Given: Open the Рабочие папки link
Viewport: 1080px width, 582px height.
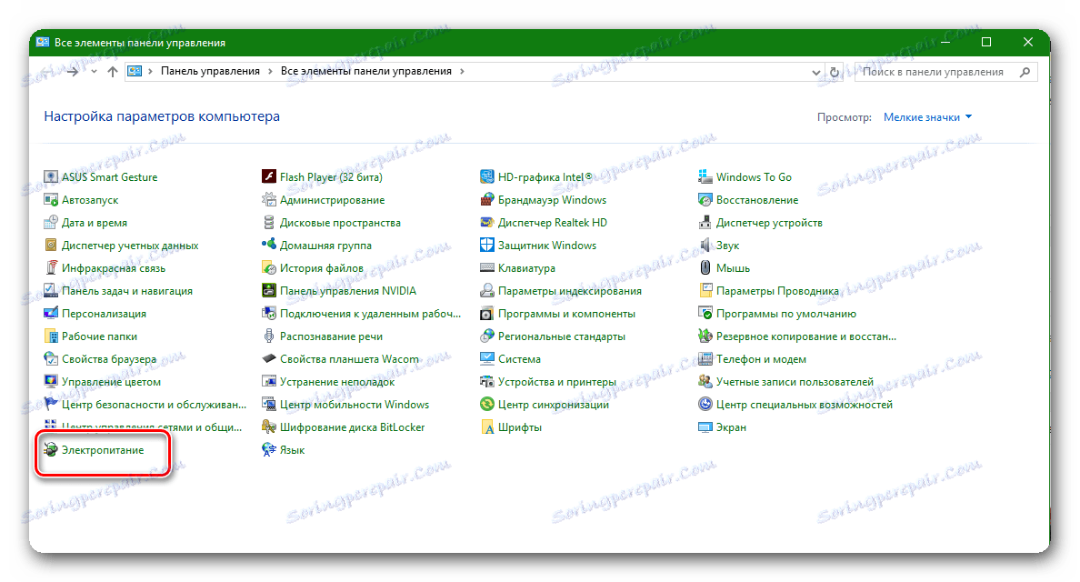Looking at the screenshot, I should (99, 336).
